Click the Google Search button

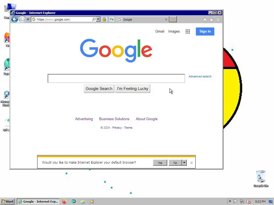[99, 89]
